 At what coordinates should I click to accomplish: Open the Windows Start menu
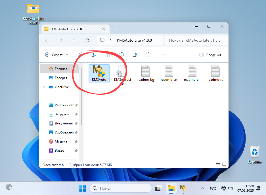82,188
